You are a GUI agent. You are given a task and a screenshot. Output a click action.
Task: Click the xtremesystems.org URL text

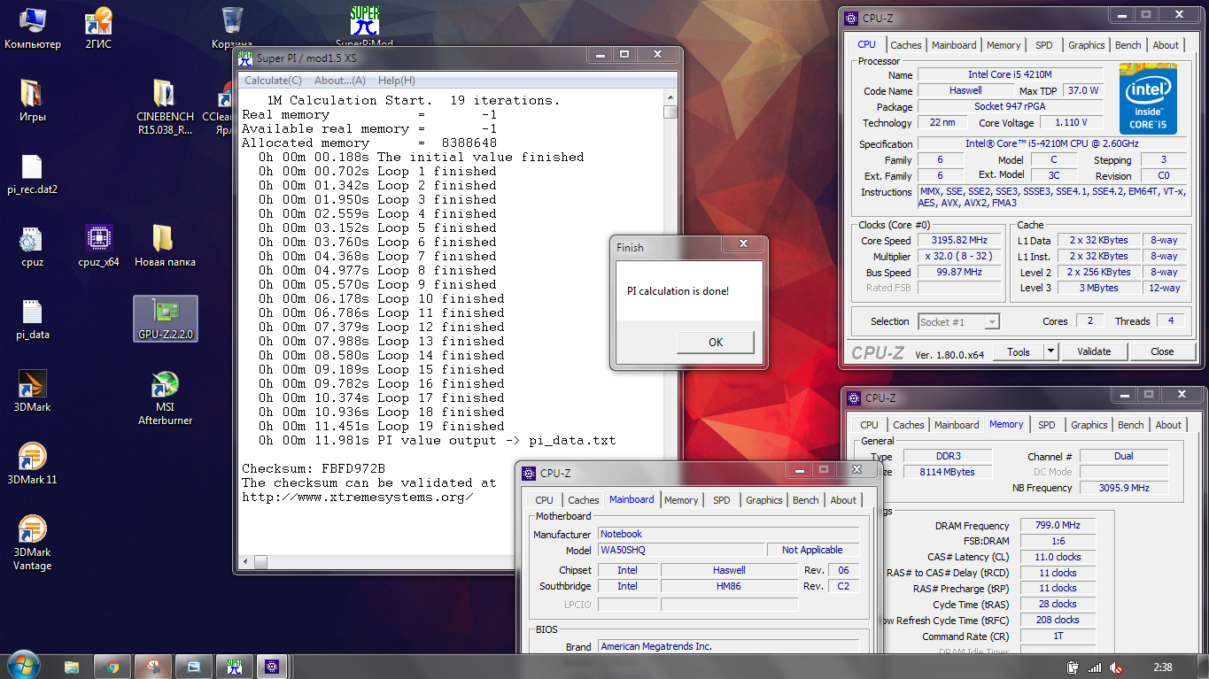[357, 497]
